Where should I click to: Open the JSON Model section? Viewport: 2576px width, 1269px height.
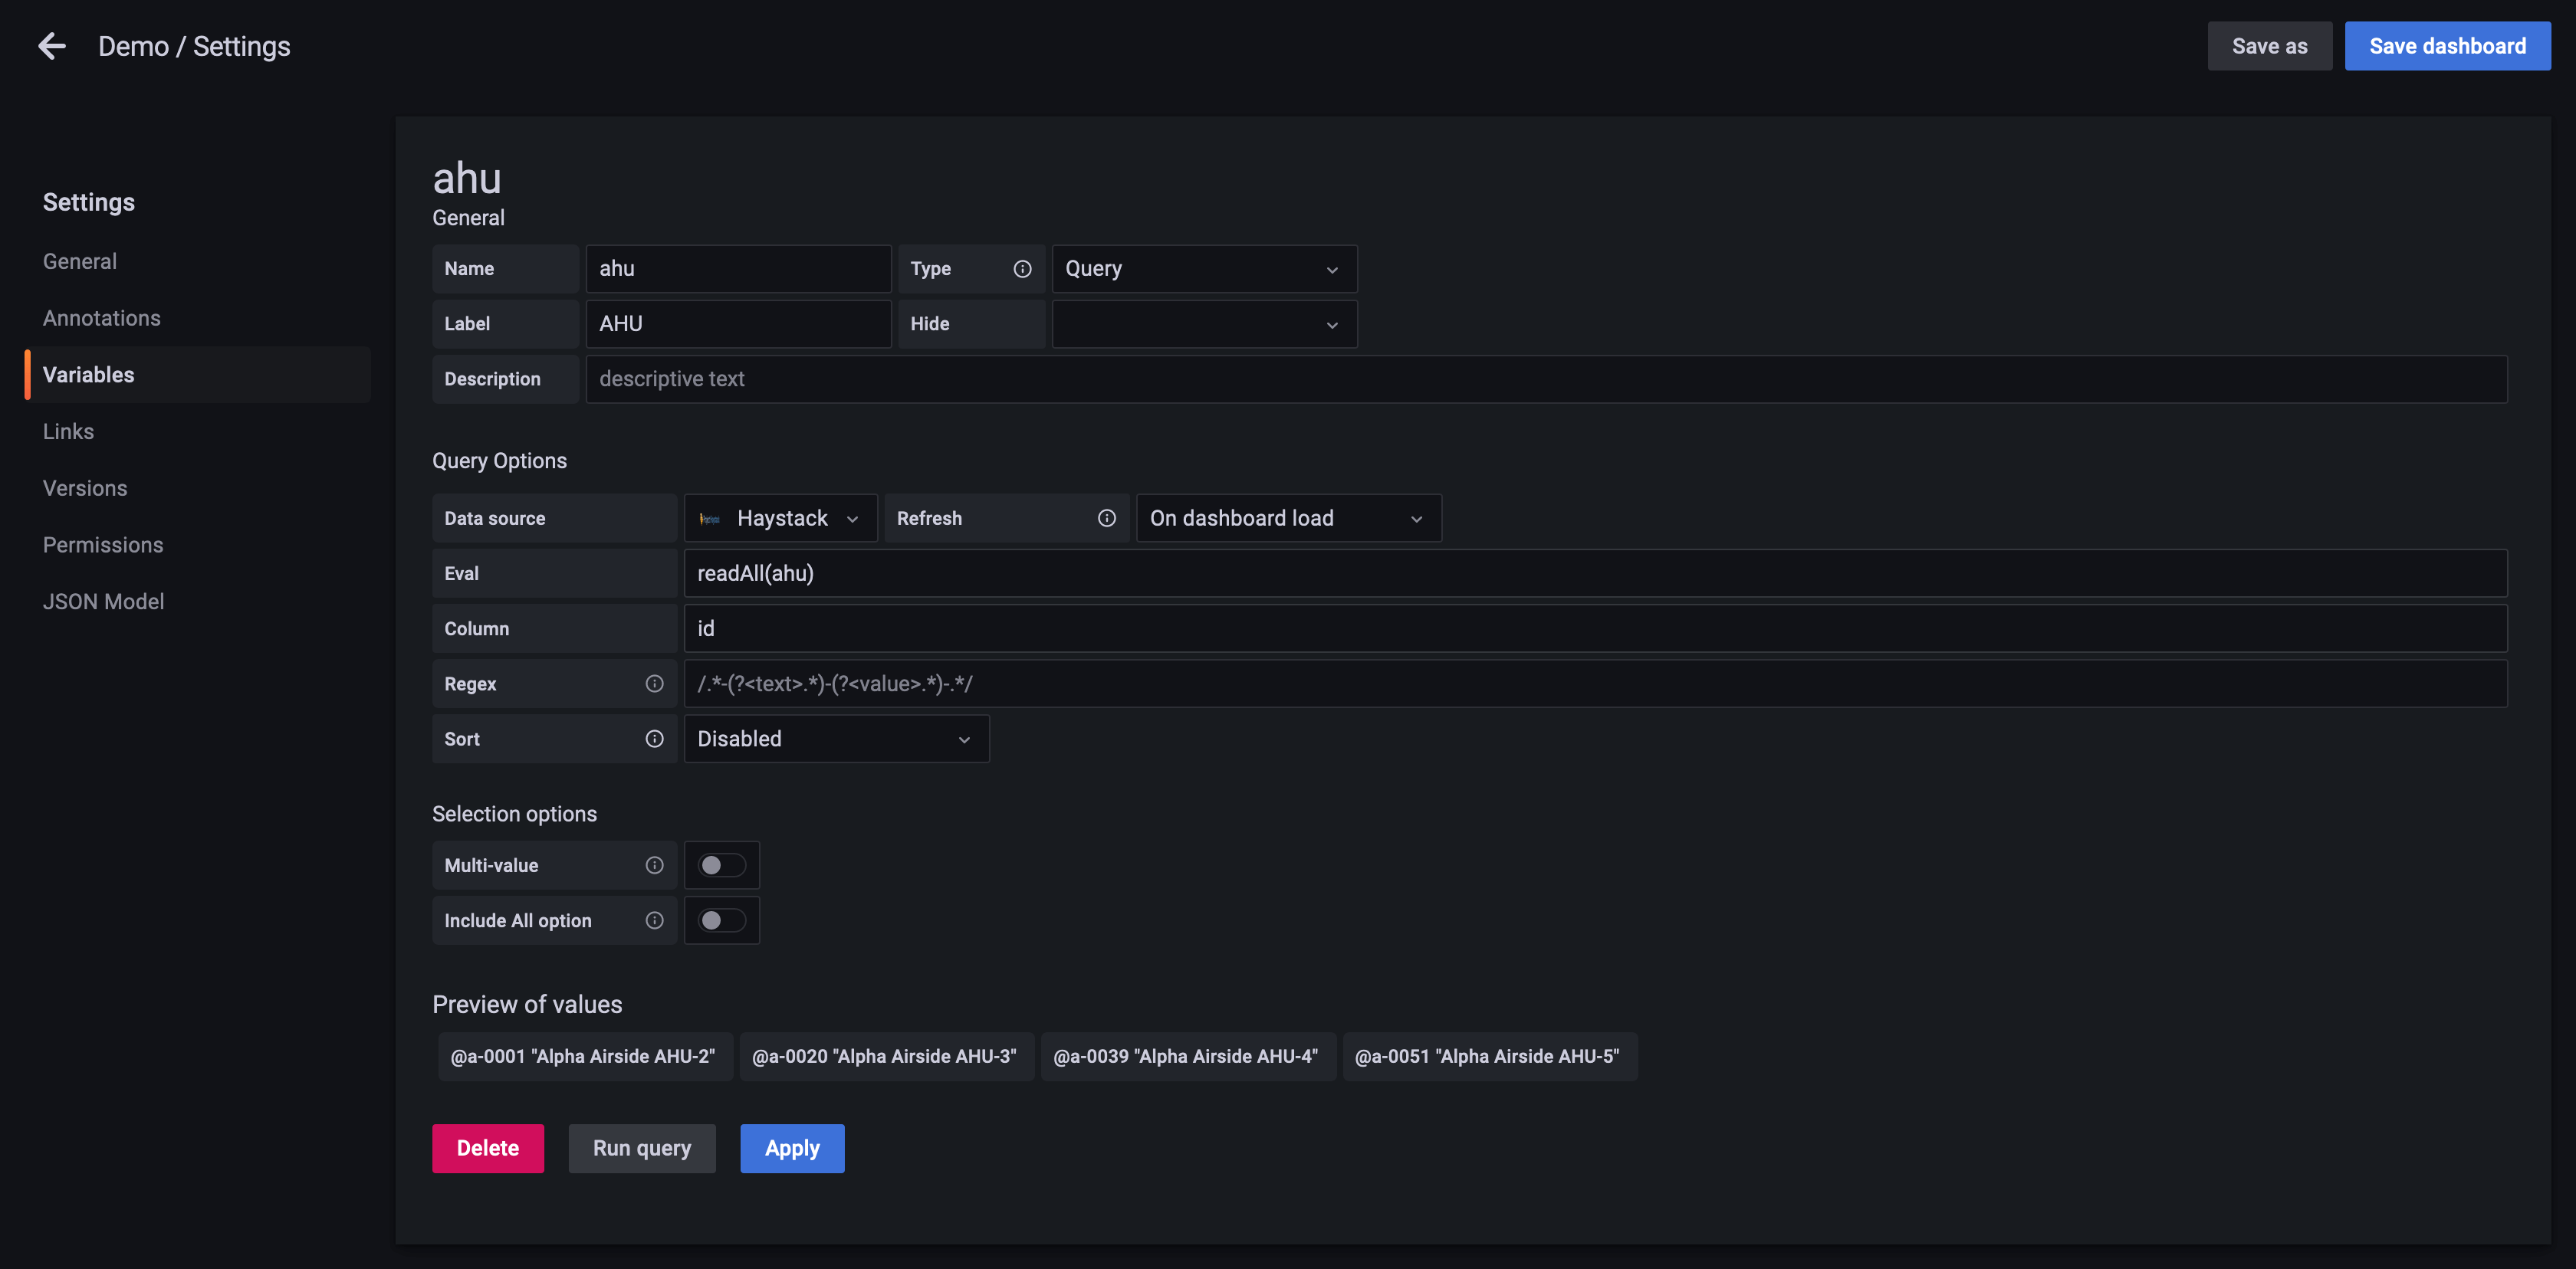[x=104, y=601]
